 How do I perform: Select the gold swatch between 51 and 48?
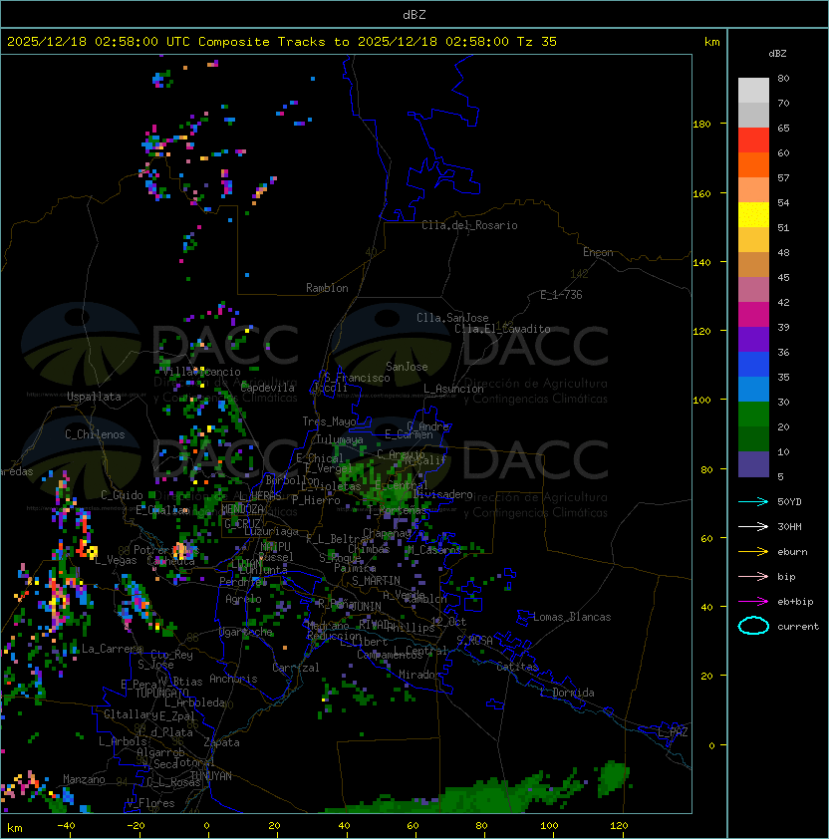point(753,240)
